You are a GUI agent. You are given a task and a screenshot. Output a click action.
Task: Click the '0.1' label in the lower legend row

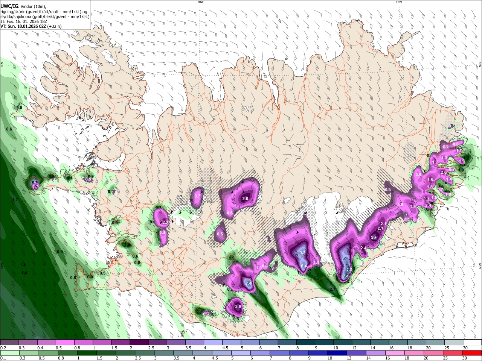tap(3, 358)
